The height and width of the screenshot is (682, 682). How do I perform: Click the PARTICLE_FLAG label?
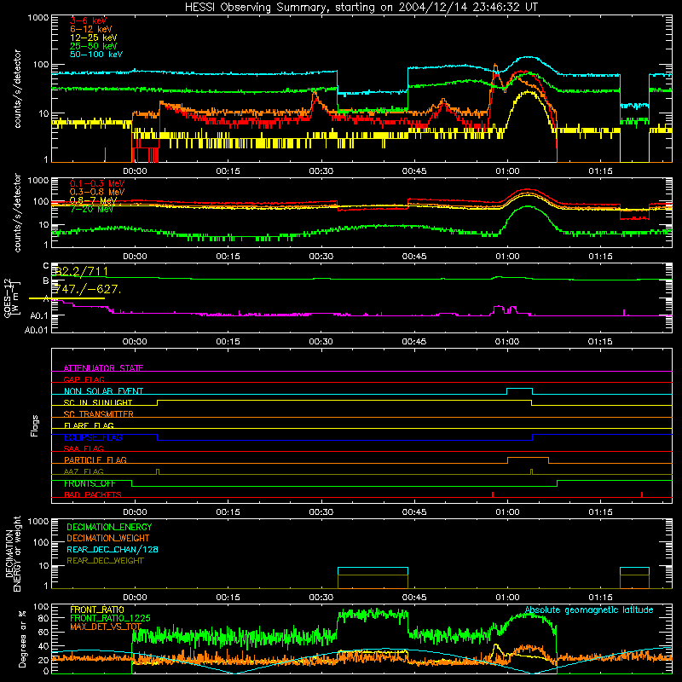95,459
